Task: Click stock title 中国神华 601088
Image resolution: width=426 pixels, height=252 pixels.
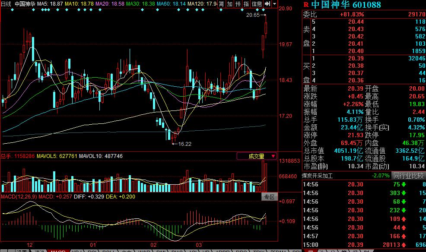Action: coord(346,5)
